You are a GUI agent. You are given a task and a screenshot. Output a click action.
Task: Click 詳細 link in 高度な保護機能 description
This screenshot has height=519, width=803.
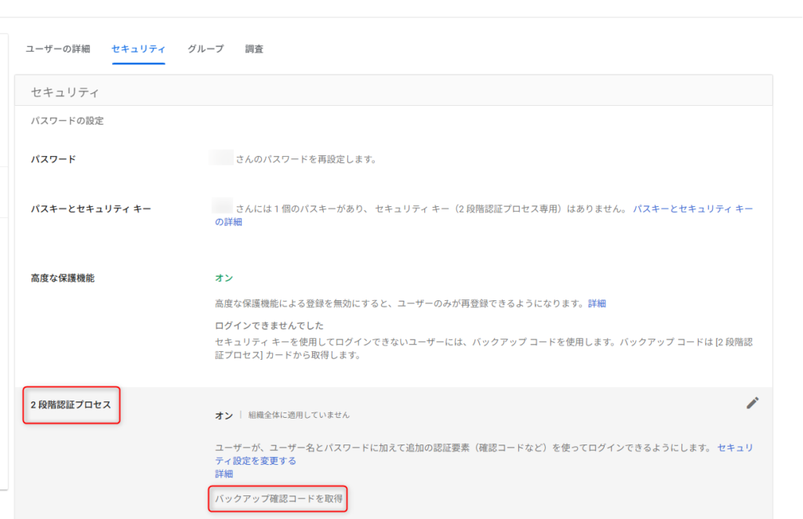click(x=597, y=303)
